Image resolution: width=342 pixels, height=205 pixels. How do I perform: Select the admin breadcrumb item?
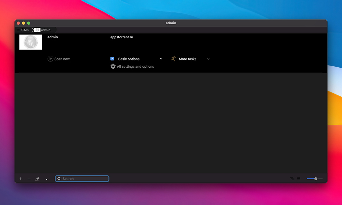[45, 30]
